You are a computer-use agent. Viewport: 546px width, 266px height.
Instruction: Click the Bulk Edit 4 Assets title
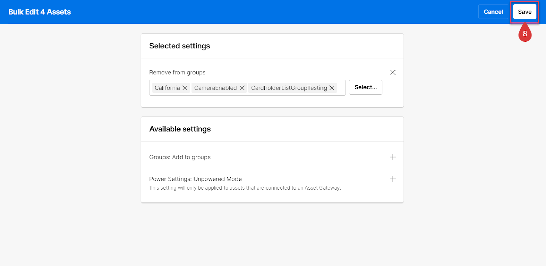click(x=40, y=12)
